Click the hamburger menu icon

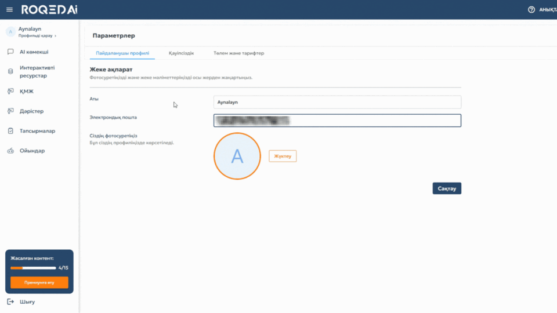[9, 10]
